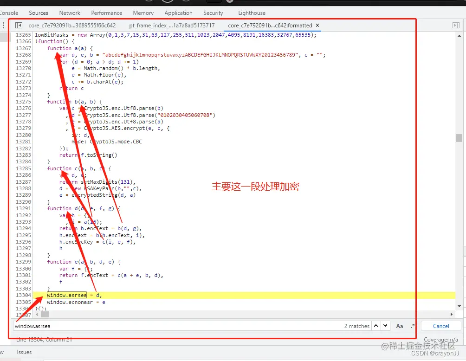This screenshot has height=361, width=466.
Task: Click the "0102030405060708" string literal
Action: click(x=186, y=115)
